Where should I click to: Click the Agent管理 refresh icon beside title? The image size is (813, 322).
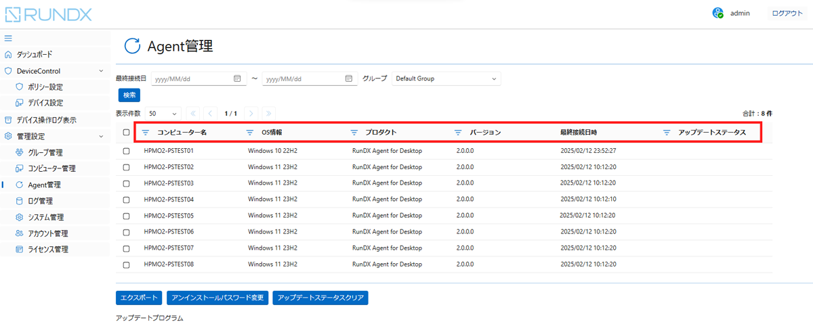(x=133, y=46)
